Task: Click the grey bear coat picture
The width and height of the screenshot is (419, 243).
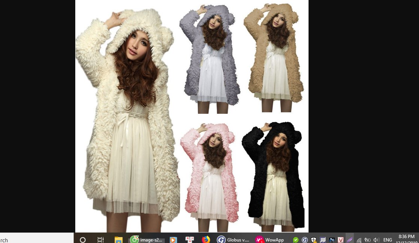Action: pyautogui.click(x=210, y=59)
